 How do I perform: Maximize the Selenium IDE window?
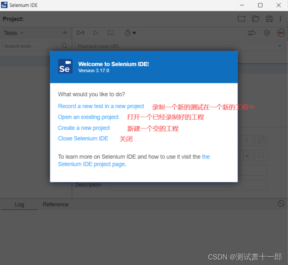pyautogui.click(x=260, y=5)
